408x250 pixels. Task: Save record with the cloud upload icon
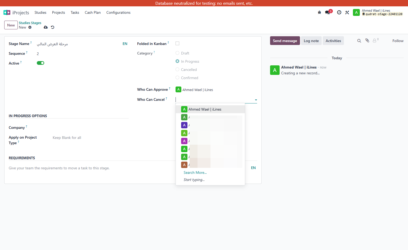point(46,27)
